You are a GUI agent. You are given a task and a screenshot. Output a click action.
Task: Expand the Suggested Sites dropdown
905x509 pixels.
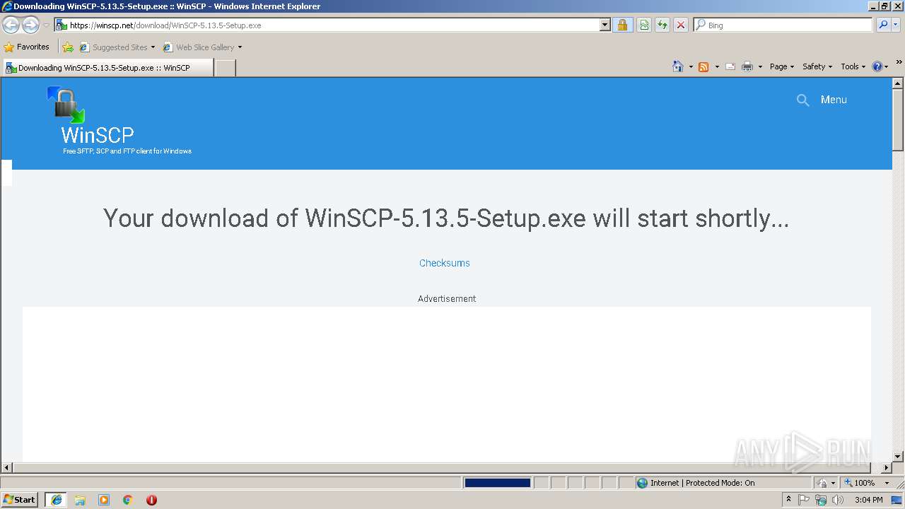(153, 47)
